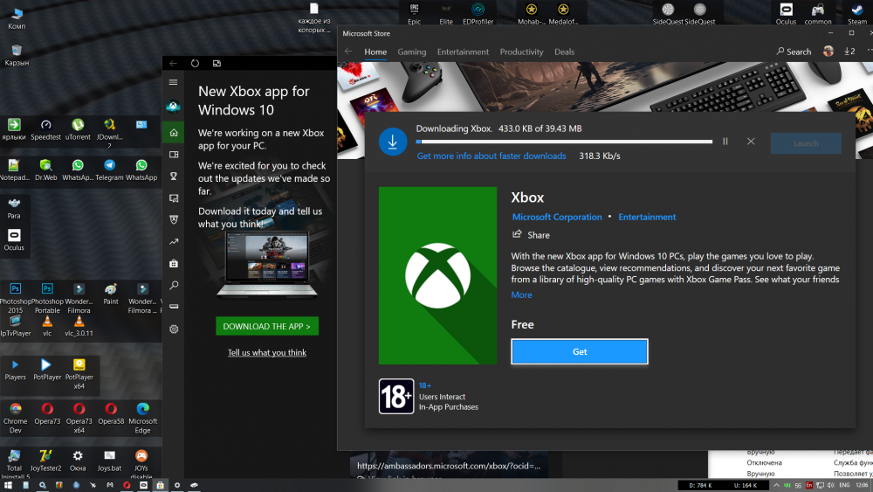Open 'Get more info about faster downloads'

491,156
